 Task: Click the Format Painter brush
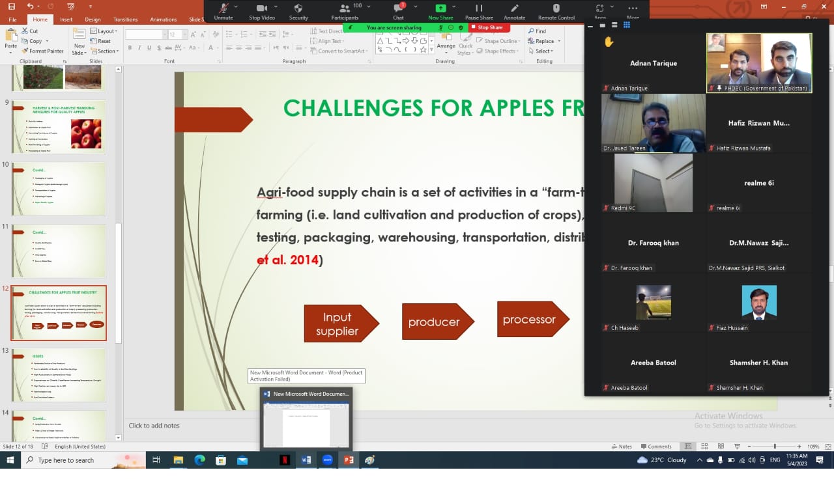42,51
